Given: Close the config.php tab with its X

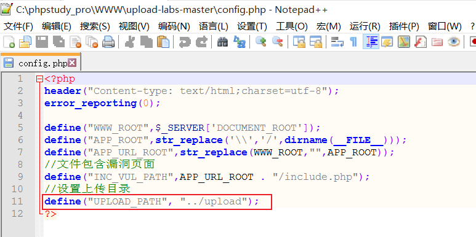Looking at the screenshot, I should tap(71, 63).
